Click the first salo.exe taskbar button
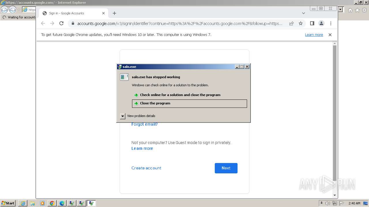 (x=72, y=203)
